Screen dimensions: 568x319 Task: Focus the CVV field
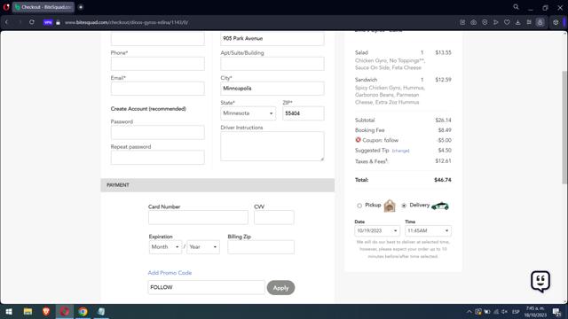(x=274, y=217)
